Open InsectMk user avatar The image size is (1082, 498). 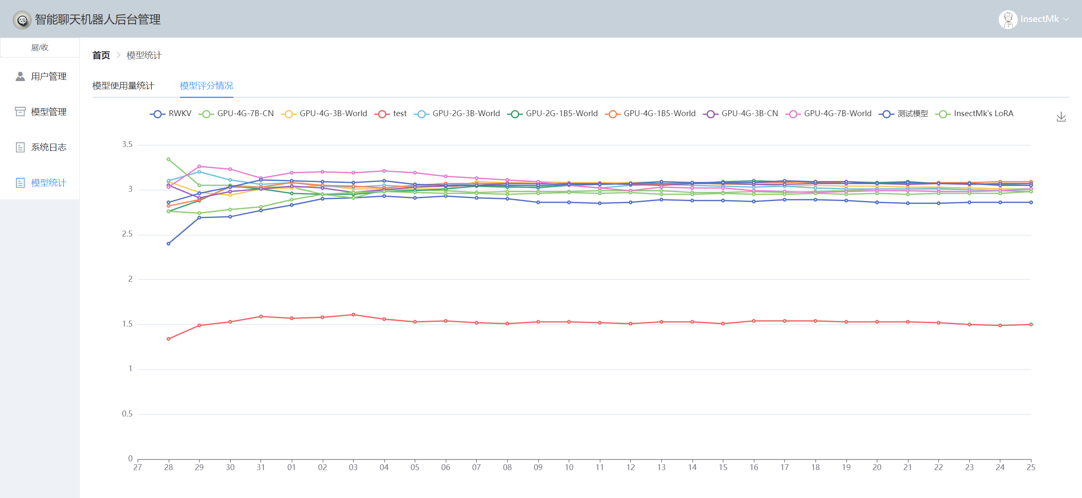click(1008, 19)
